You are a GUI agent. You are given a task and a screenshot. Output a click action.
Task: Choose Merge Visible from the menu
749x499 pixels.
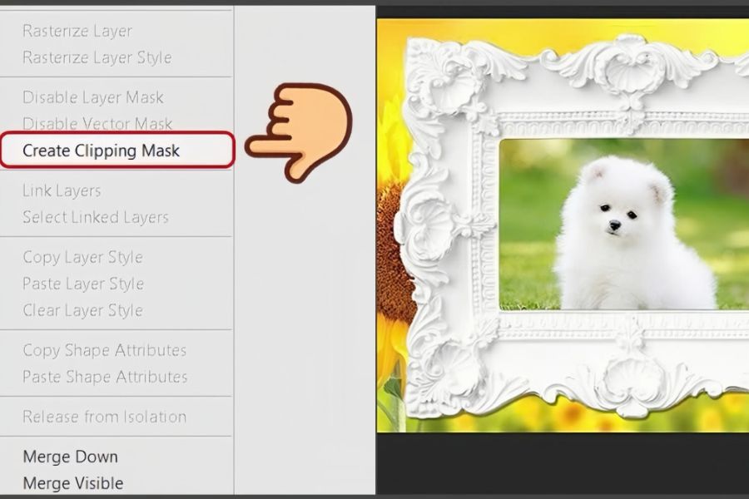(72, 483)
